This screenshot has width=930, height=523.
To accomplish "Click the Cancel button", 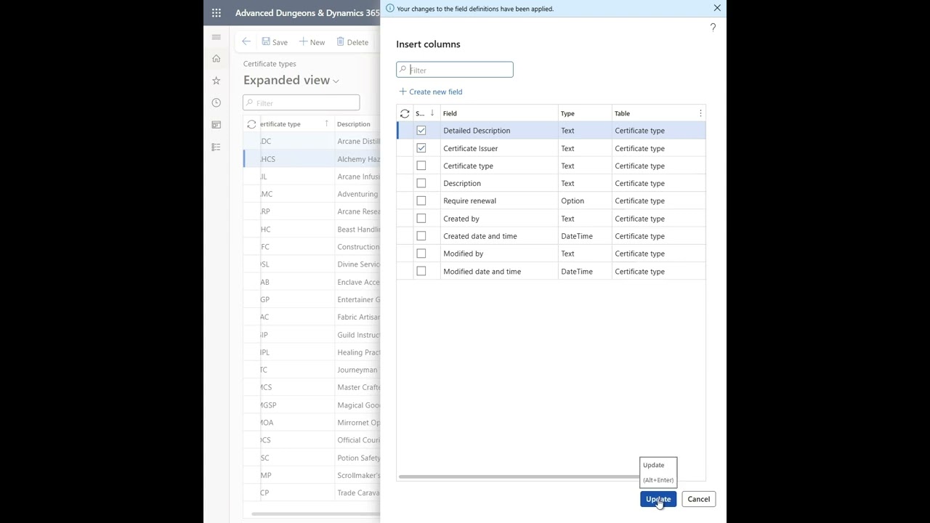I will point(699,499).
